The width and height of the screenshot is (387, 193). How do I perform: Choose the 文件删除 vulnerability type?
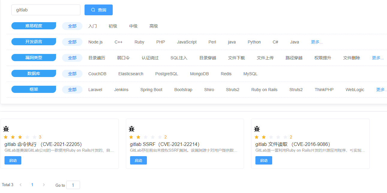pyautogui.click(x=352, y=58)
